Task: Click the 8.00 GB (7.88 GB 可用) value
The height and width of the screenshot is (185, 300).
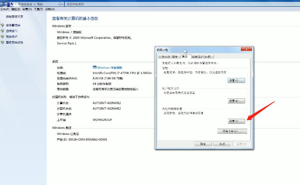Action: point(108,78)
